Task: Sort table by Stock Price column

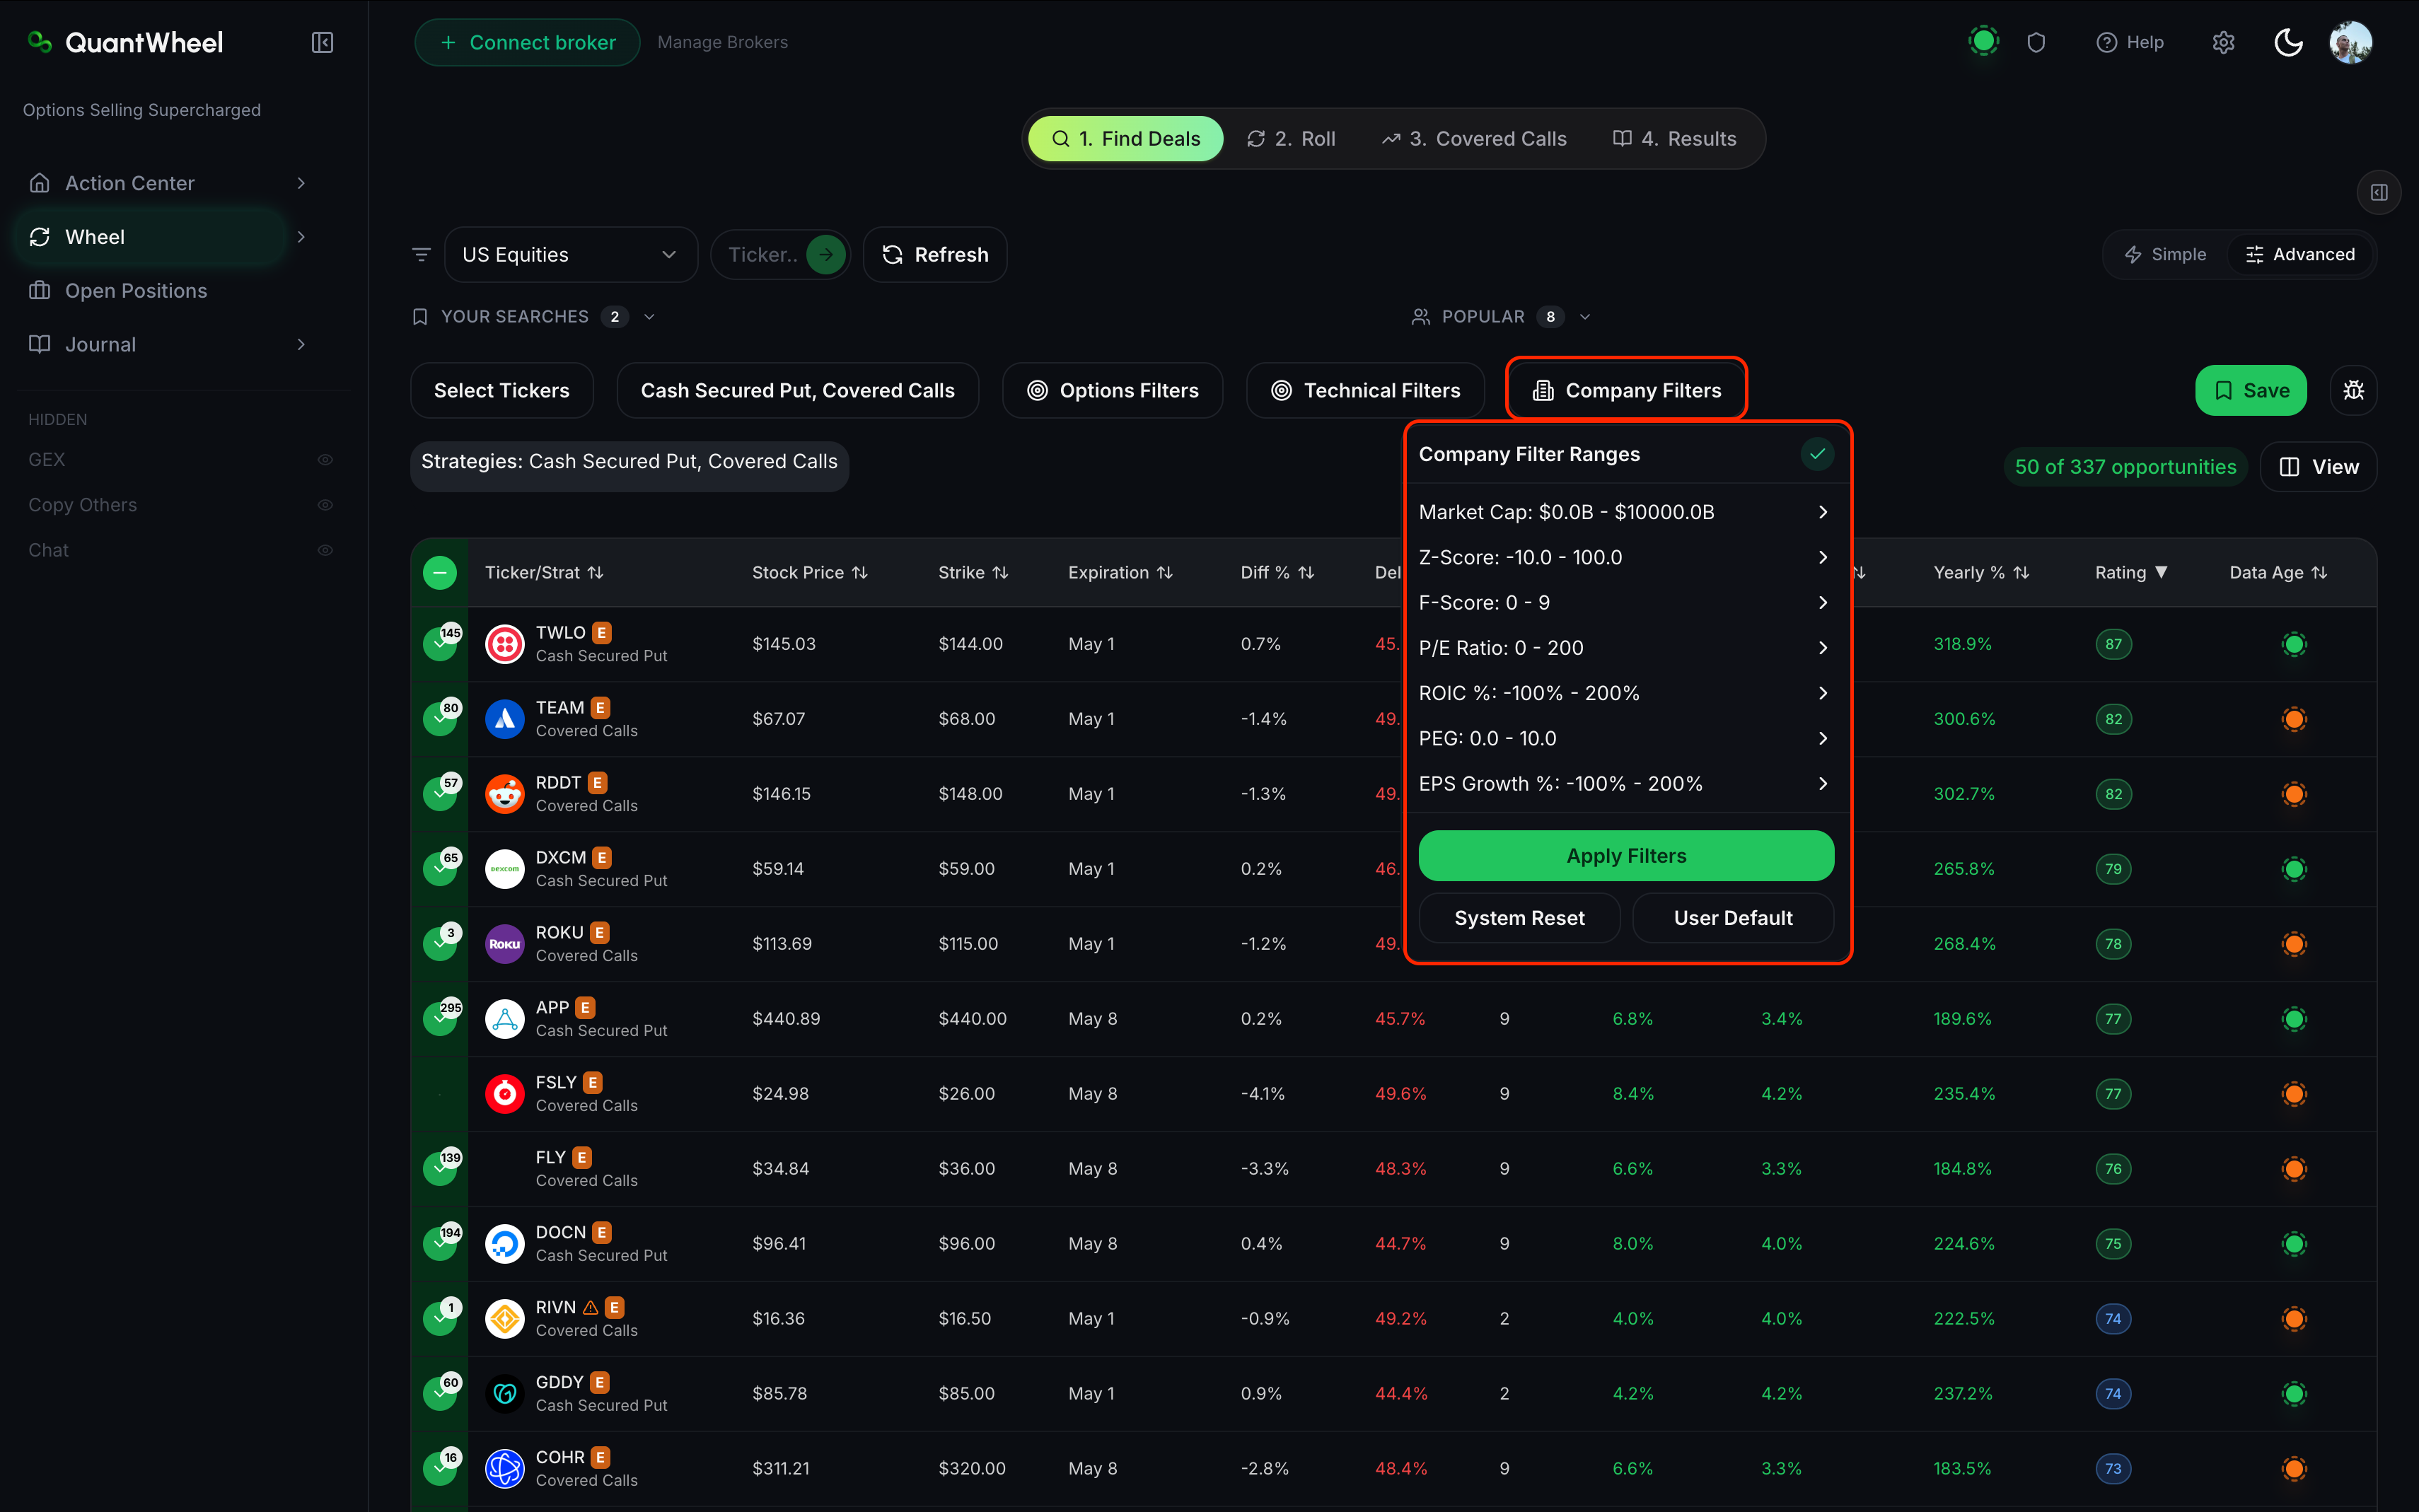Action: click(x=809, y=573)
